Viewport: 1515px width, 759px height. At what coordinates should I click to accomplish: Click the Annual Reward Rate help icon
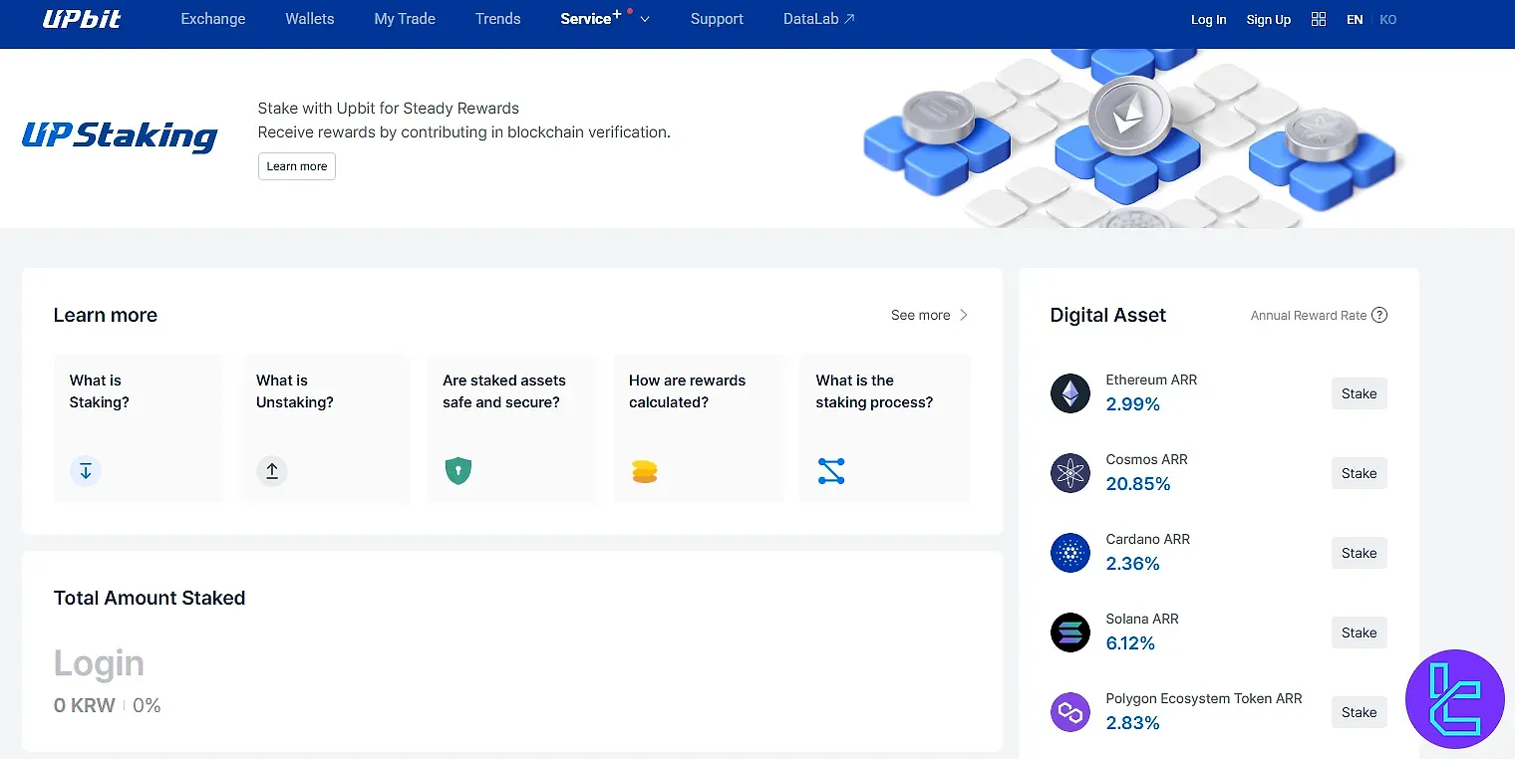point(1379,315)
